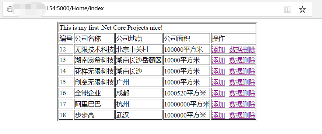
Task: Click 数据删除 link for row 17
Action: (242, 105)
